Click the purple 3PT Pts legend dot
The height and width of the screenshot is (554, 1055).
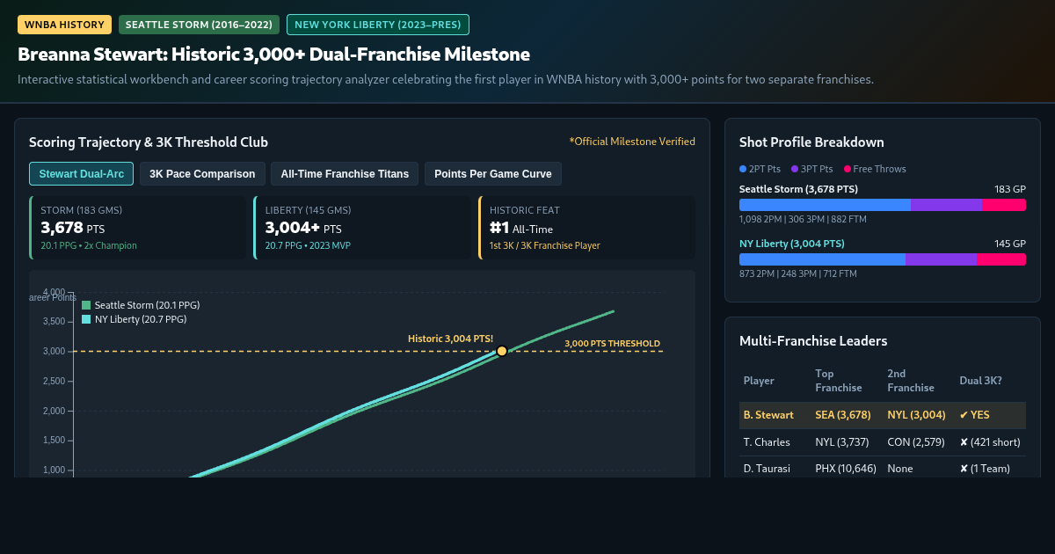click(795, 169)
